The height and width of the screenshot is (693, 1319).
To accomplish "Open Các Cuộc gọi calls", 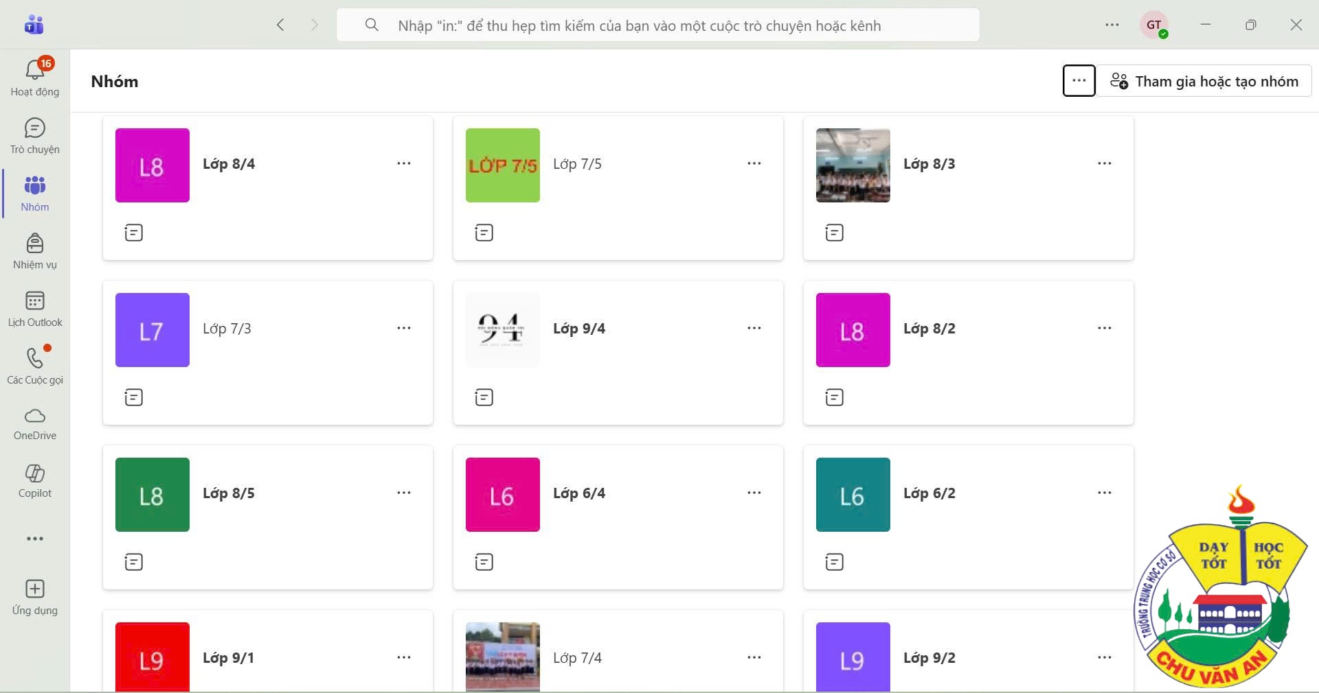I will click(34, 366).
